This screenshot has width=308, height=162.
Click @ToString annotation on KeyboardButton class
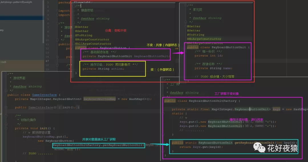click(84, 35)
